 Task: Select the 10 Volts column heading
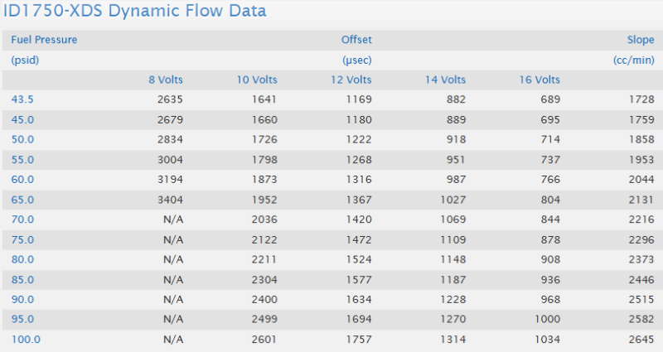(x=257, y=80)
